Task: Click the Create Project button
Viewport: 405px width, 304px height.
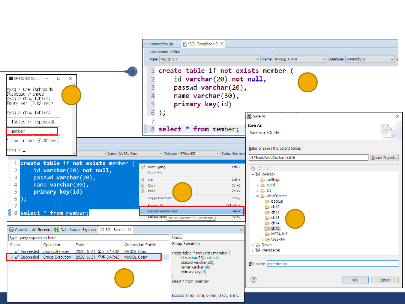Action: coord(384,158)
